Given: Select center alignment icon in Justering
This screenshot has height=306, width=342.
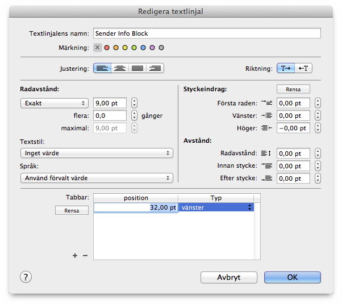Looking at the screenshot, I should [x=120, y=69].
